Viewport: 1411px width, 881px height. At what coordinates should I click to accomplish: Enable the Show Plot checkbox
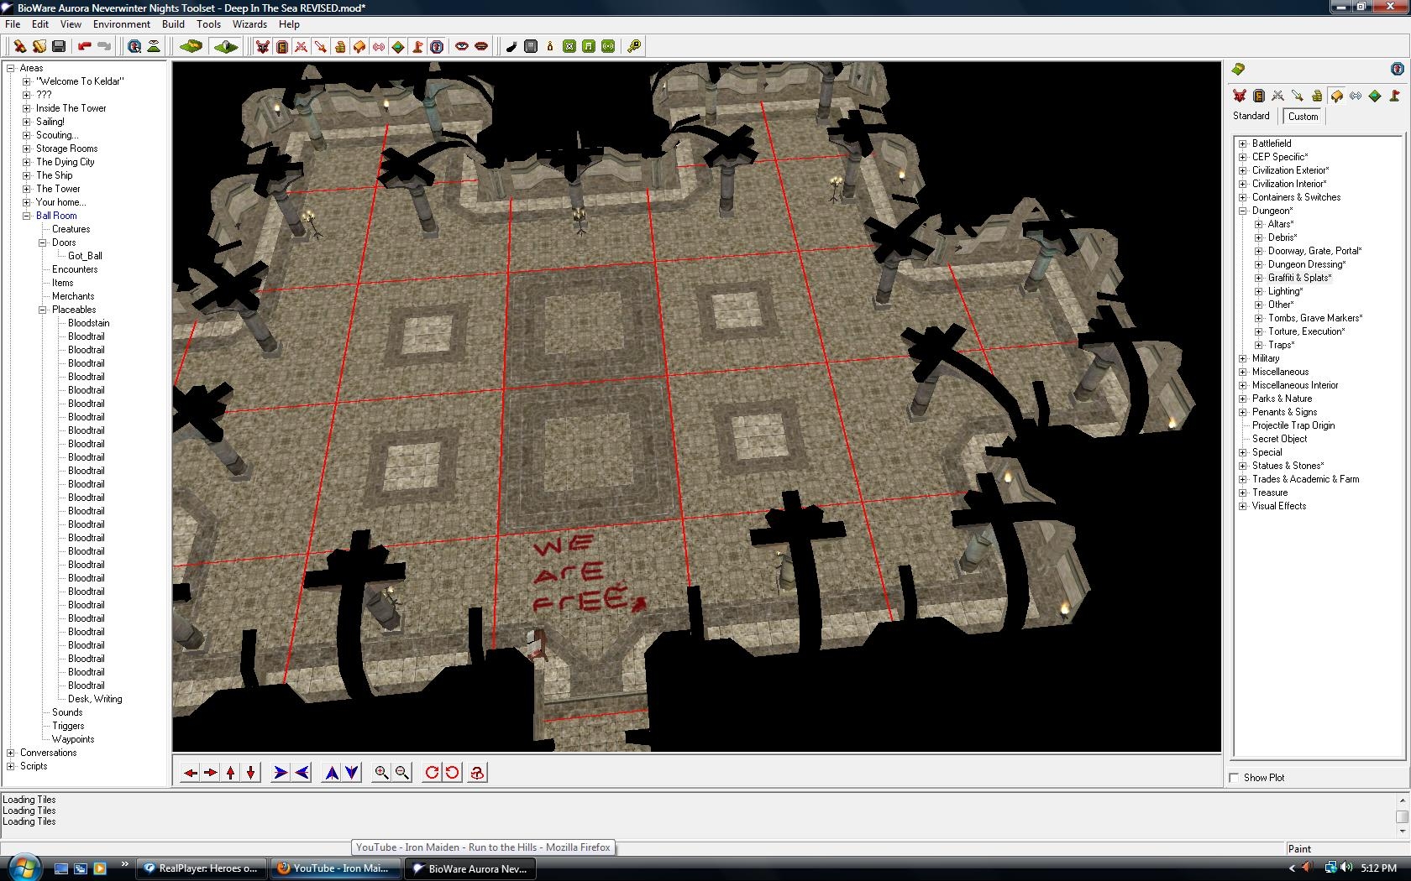tap(1234, 778)
